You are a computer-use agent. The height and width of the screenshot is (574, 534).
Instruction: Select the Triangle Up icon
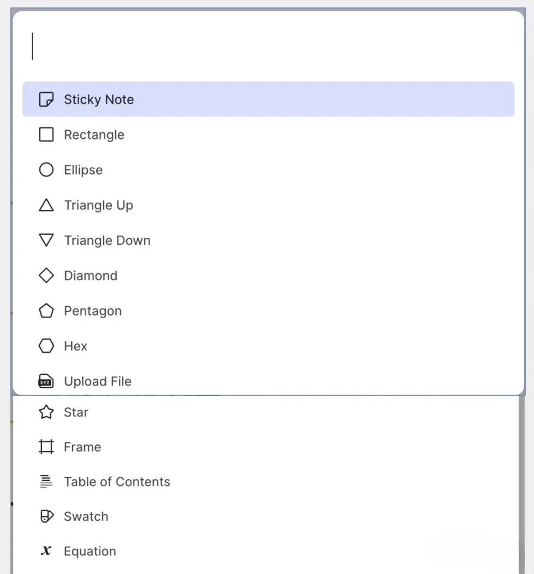coord(46,205)
